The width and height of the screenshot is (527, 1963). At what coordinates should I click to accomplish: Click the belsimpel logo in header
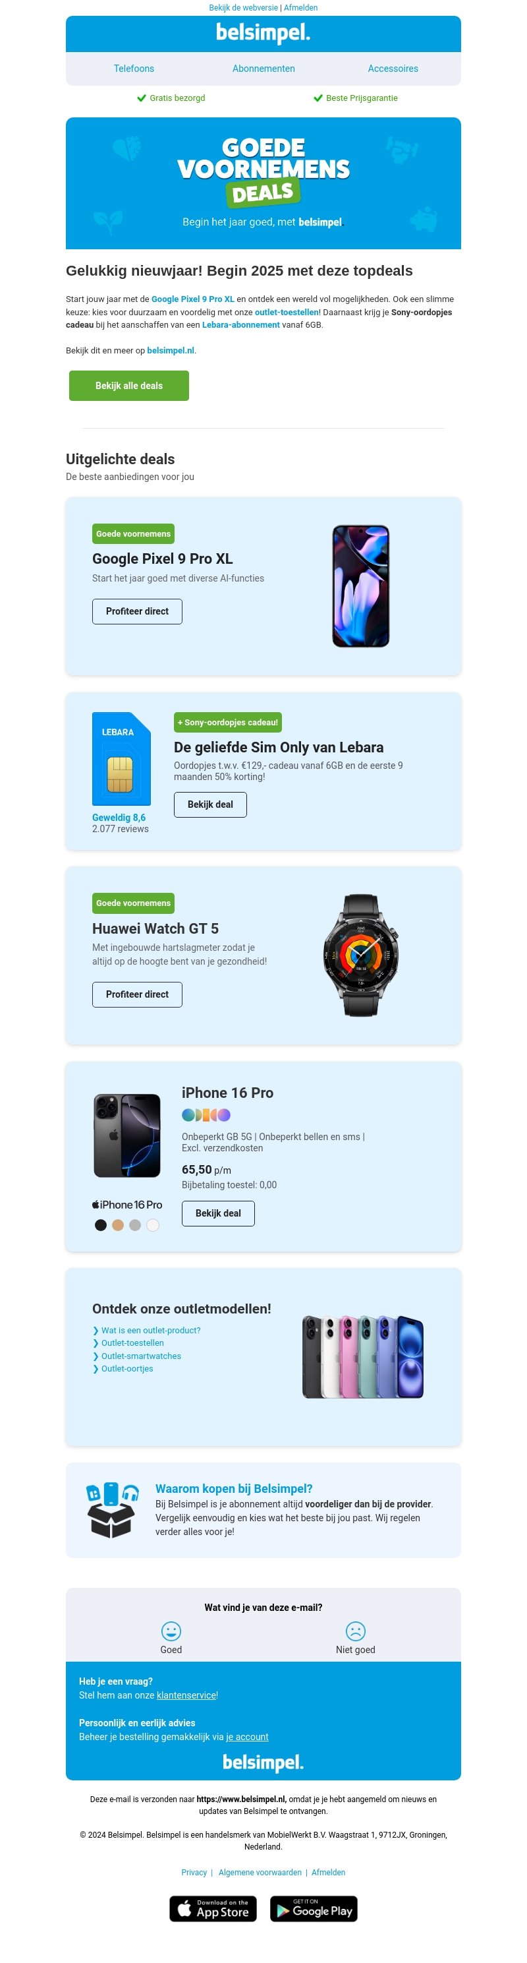(263, 33)
